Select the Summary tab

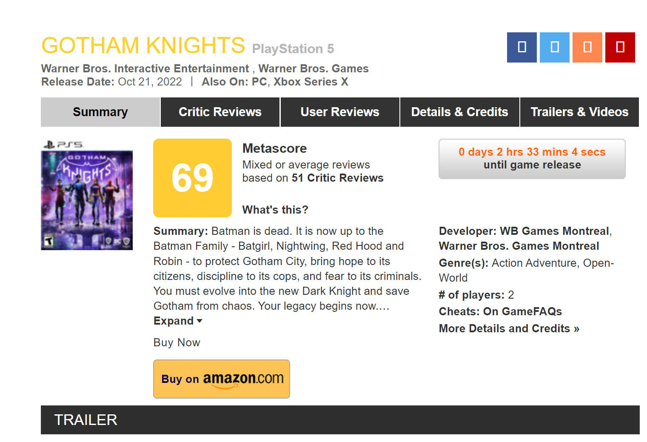(100, 112)
